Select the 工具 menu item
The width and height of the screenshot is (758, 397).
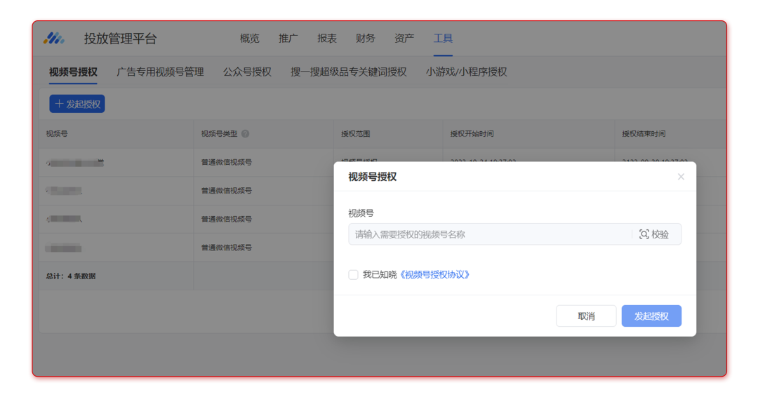[443, 39]
